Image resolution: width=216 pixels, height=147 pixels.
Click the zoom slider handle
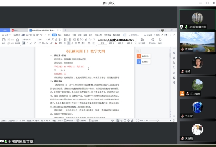point(157,120)
